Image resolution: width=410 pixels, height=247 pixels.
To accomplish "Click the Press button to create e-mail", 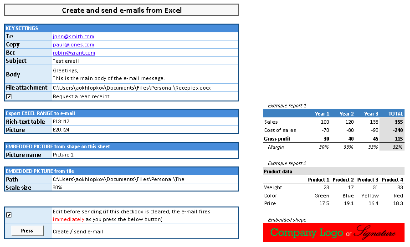I will coord(27,231).
